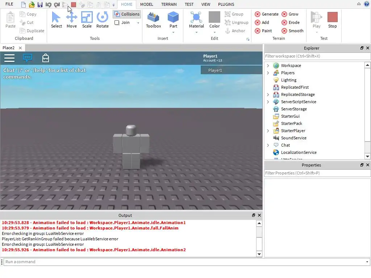Open the FILE menu
Image resolution: width=371 pixels, height=278 pixels.
coord(9,4)
